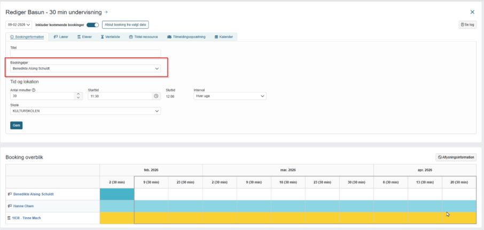Open the Se log viewer

pos(467,24)
